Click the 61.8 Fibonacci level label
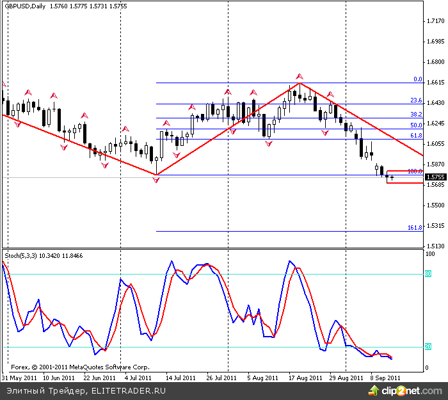448x400 pixels. pyautogui.click(x=416, y=136)
